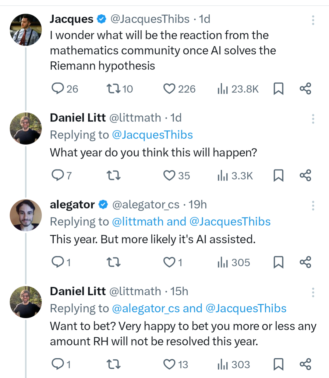This screenshot has height=378, width=329.
Task: Share Daniel Litt's 'Want to bet' tweet
Action: 305,364
